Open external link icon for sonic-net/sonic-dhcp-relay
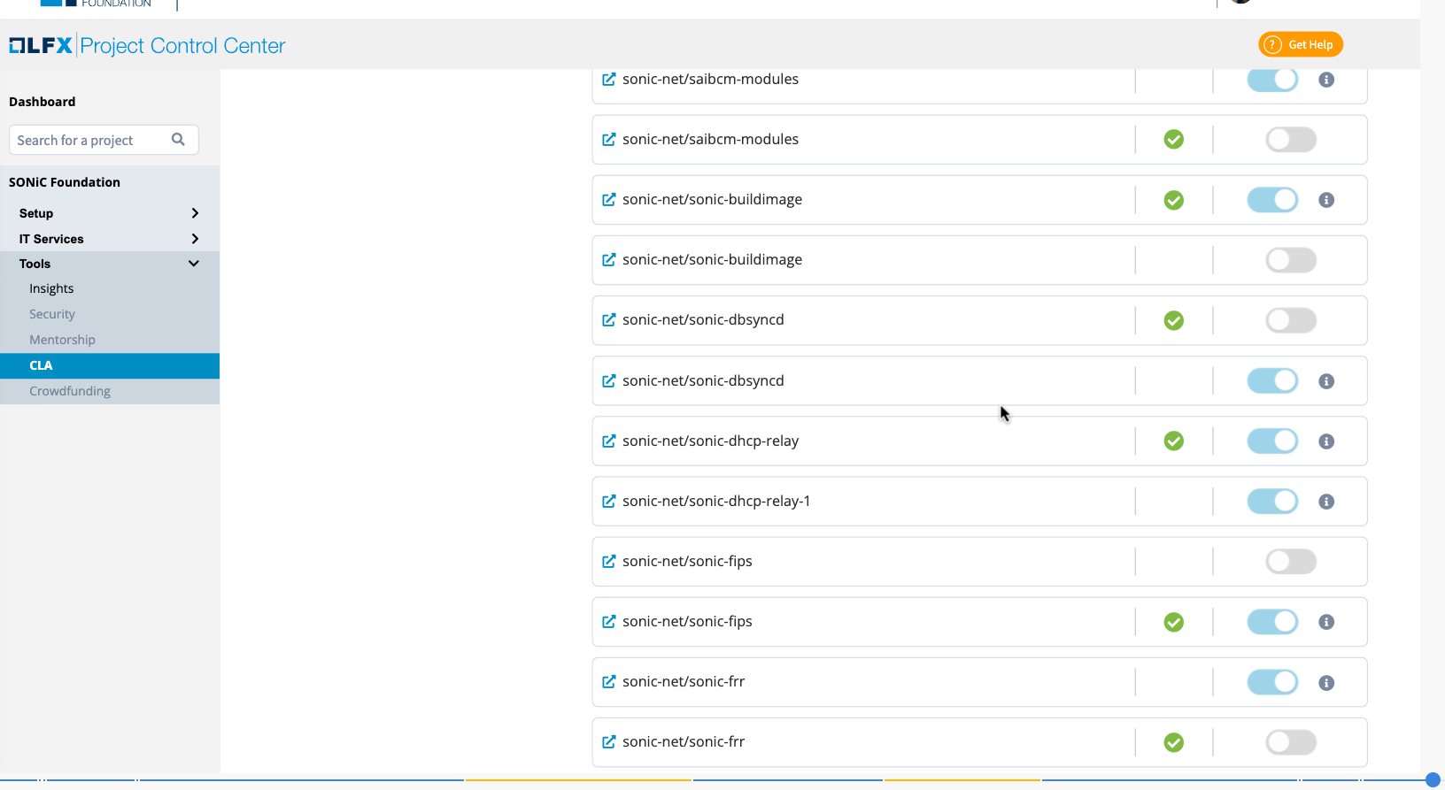 609,441
